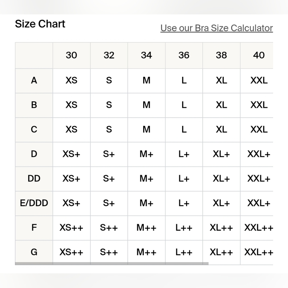Screen dimensions: 288x288
Task: Select the A cup row label
Action: coord(34,81)
